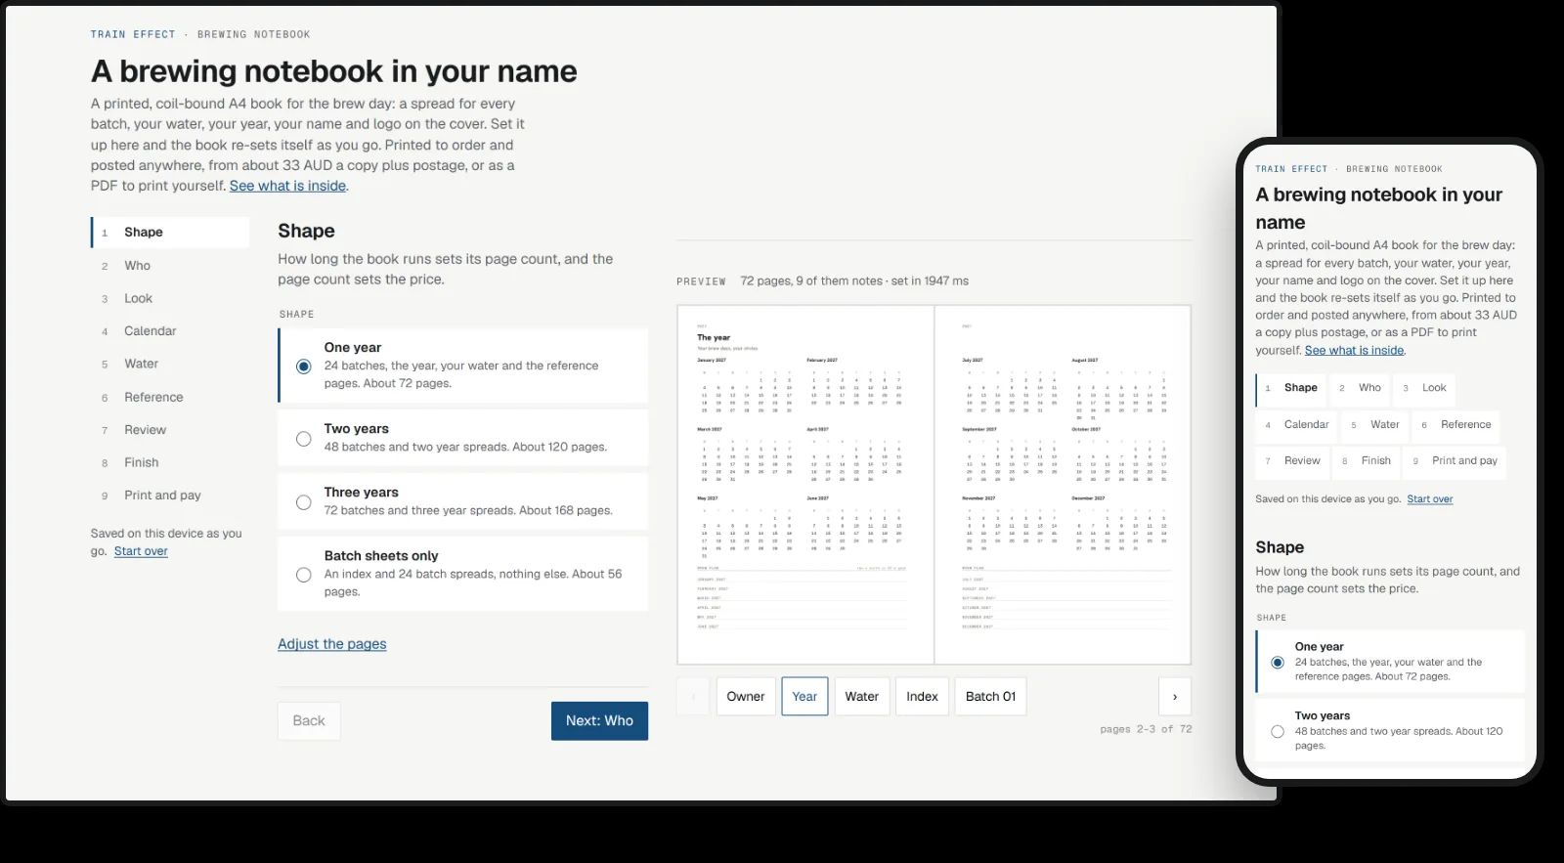This screenshot has width=1564, height=863.
Task: Tap Review step in phone preview
Action: (x=1292, y=461)
